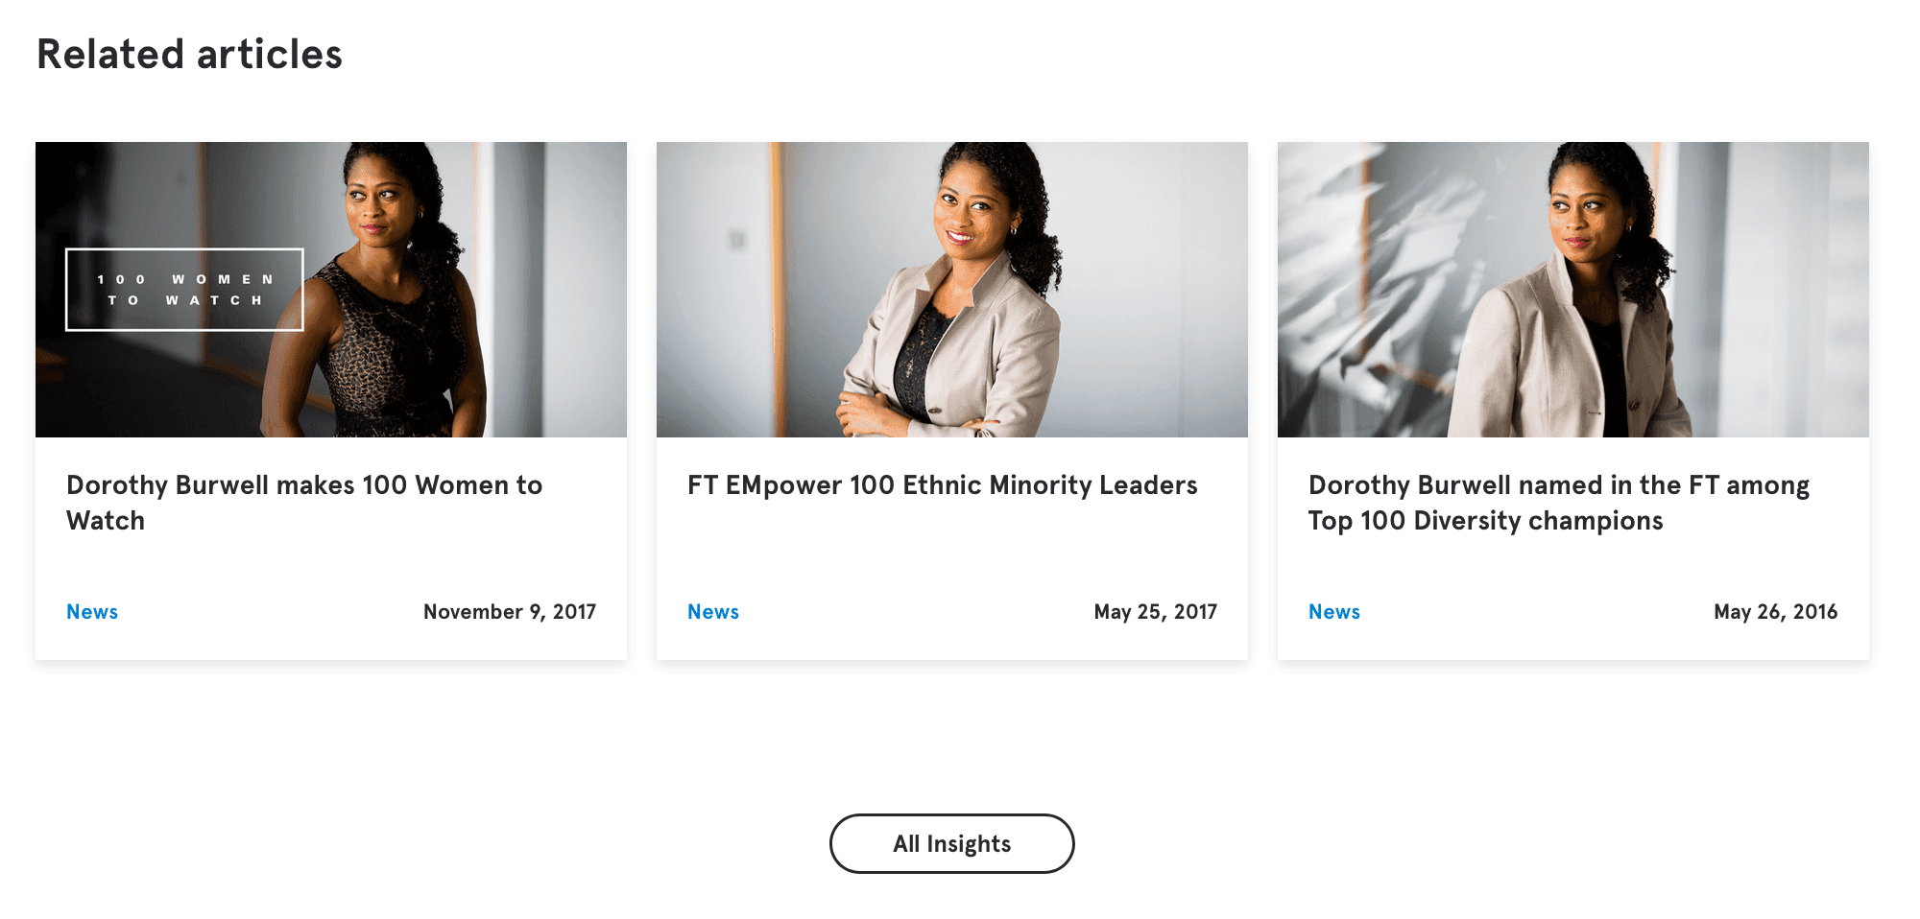
Task: Open the Dorothy Burwell Top 100 Diversity champions article
Action: coord(1558,503)
